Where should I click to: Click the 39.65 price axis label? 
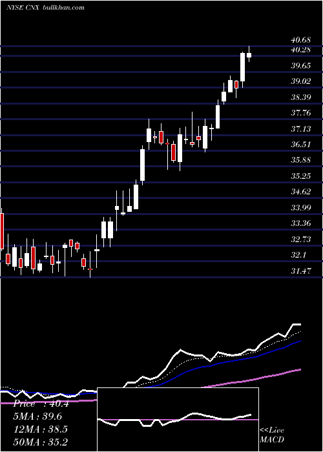(x=301, y=66)
